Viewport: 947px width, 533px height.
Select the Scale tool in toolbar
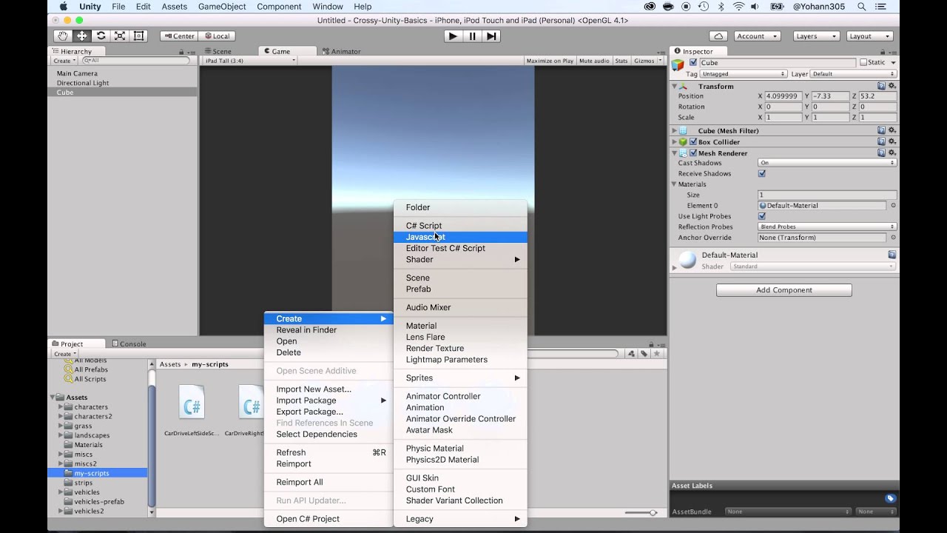click(119, 36)
